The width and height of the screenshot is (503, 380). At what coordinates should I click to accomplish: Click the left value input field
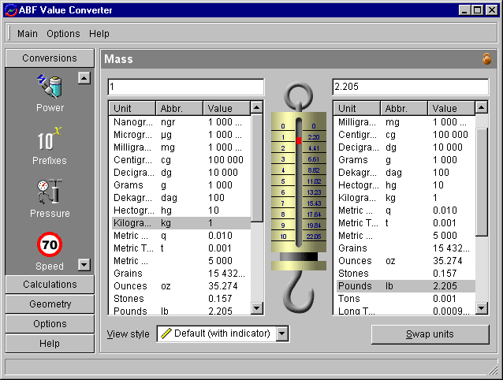pyautogui.click(x=186, y=87)
